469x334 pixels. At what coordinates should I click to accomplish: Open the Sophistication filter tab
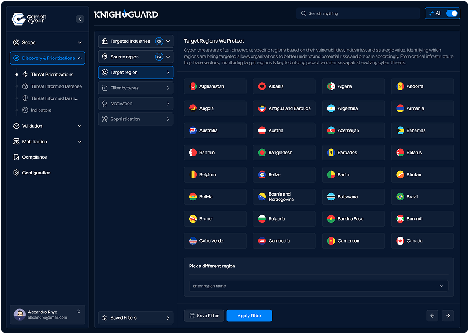136,119
